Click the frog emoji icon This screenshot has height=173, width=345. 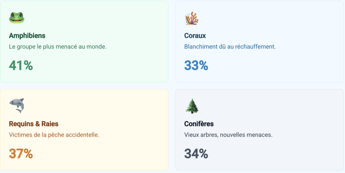pos(17,18)
